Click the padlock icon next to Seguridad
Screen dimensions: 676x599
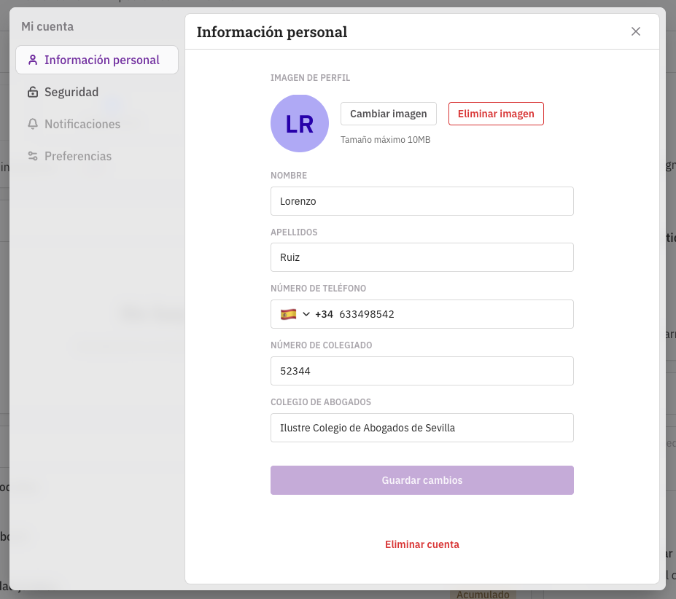coord(32,92)
